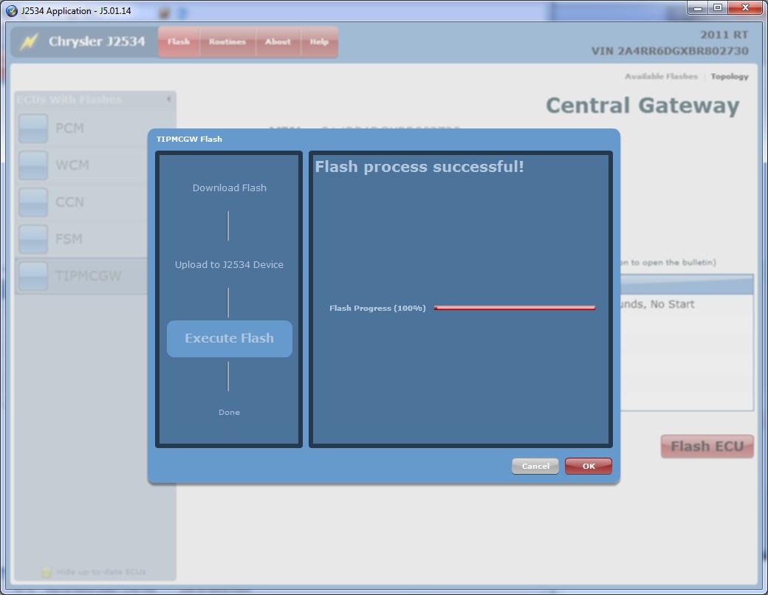The height and width of the screenshot is (595, 768).
Task: Click the PCM module icon
Action: coord(33,128)
